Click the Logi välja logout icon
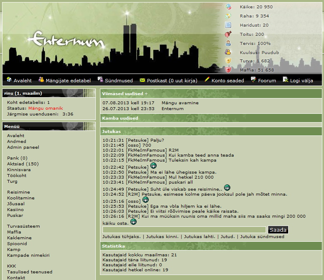The image size is (324, 280). [285, 80]
